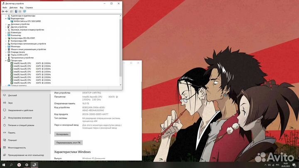The width and height of the screenshot is (299, 168).
Task: Click the Device Manager vertical scrollbar thumb
Action: [x=120, y=48]
